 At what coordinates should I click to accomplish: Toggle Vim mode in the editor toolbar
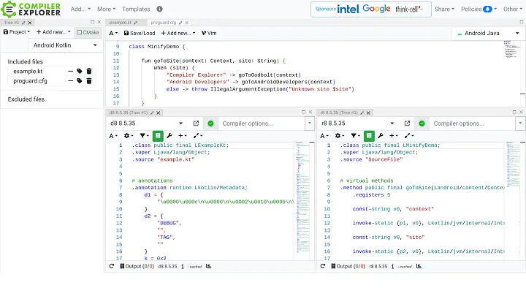[209, 33]
